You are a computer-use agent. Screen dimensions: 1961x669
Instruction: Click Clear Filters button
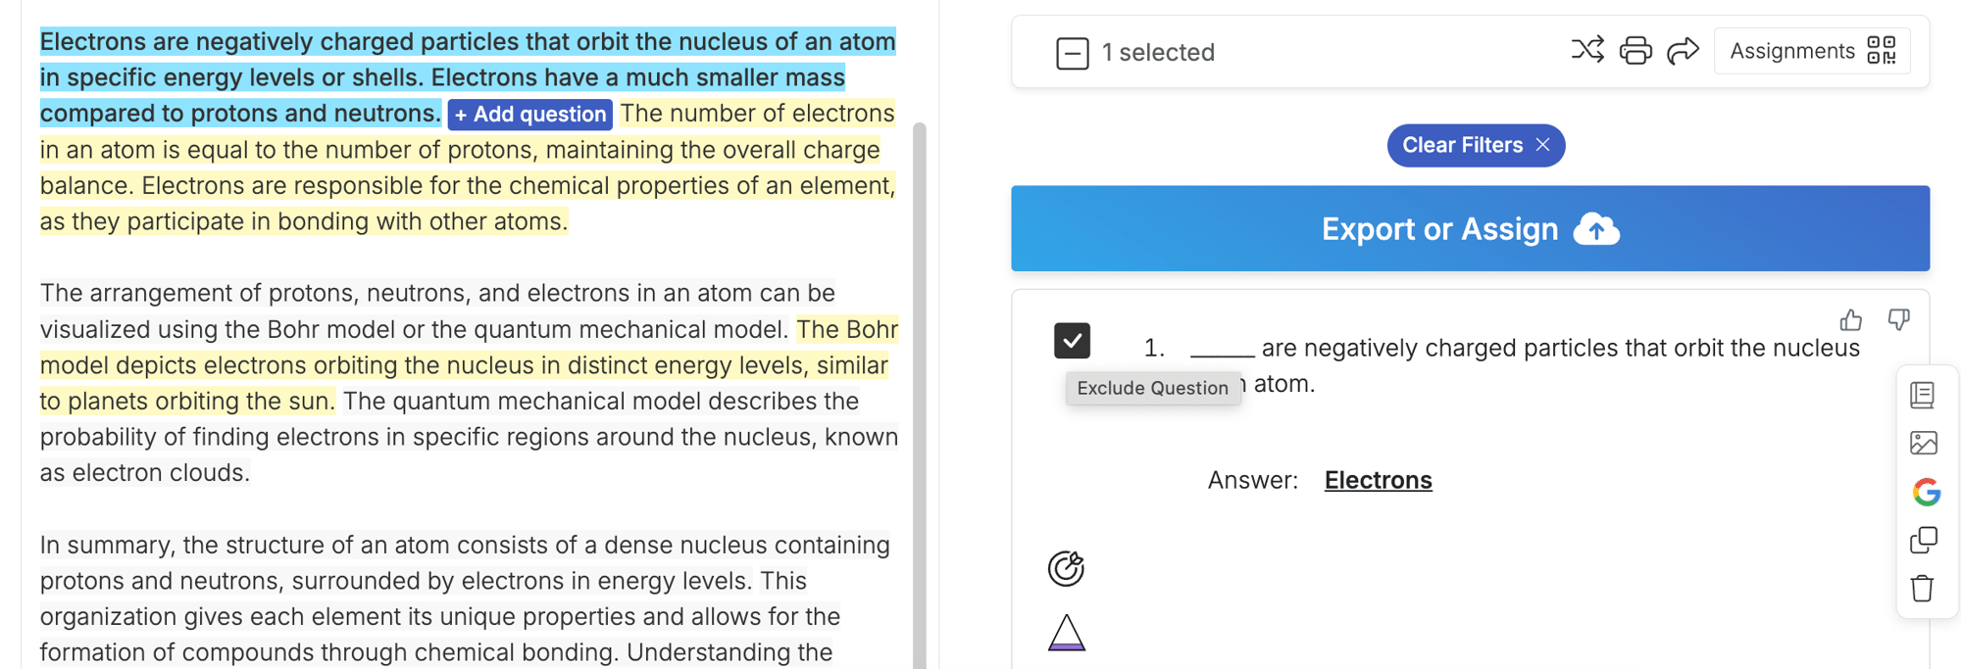pos(1475,145)
